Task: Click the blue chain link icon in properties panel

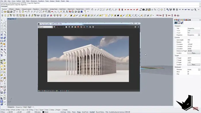Action: 182,23
